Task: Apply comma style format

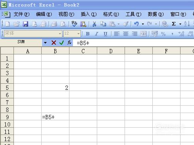Action: 172,34
